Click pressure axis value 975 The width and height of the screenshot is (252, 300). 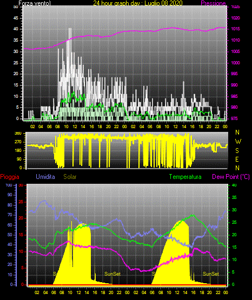point(234,118)
